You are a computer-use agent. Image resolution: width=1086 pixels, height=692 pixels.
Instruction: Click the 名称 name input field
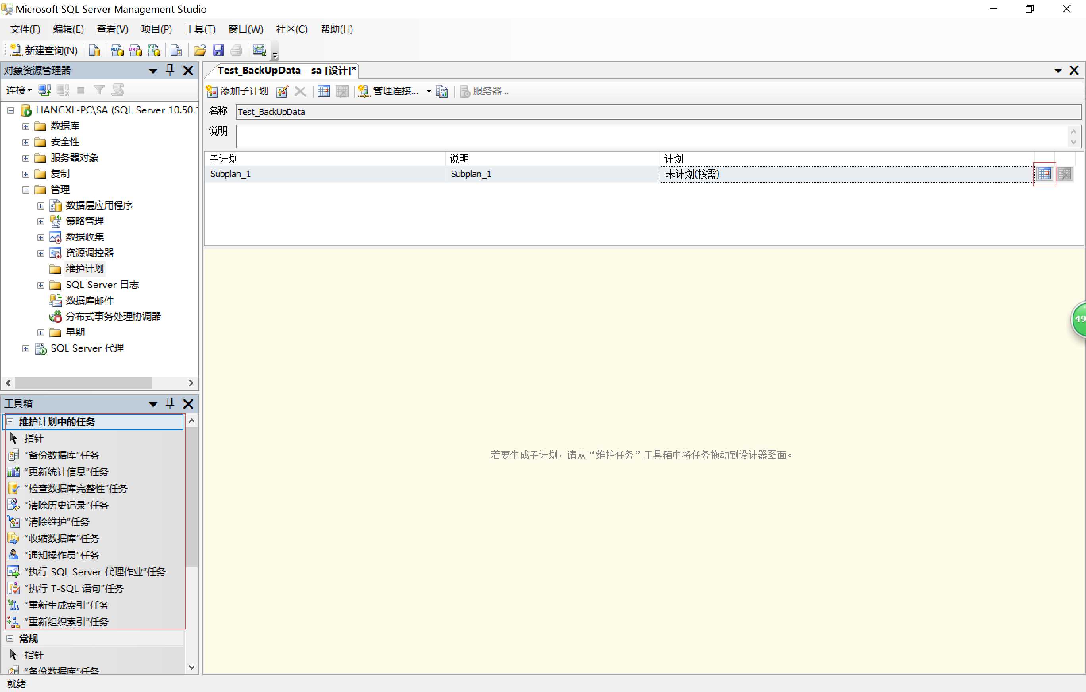tap(659, 112)
